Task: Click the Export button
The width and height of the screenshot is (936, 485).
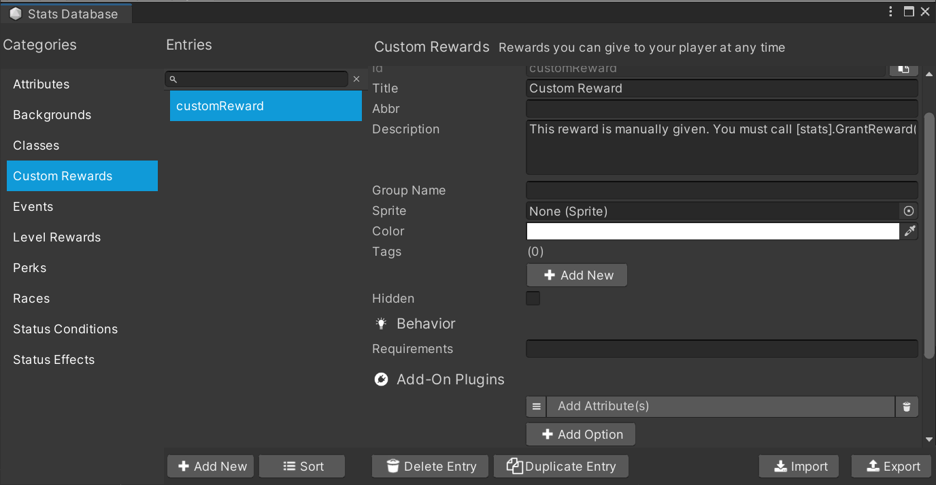Action: tap(891, 467)
